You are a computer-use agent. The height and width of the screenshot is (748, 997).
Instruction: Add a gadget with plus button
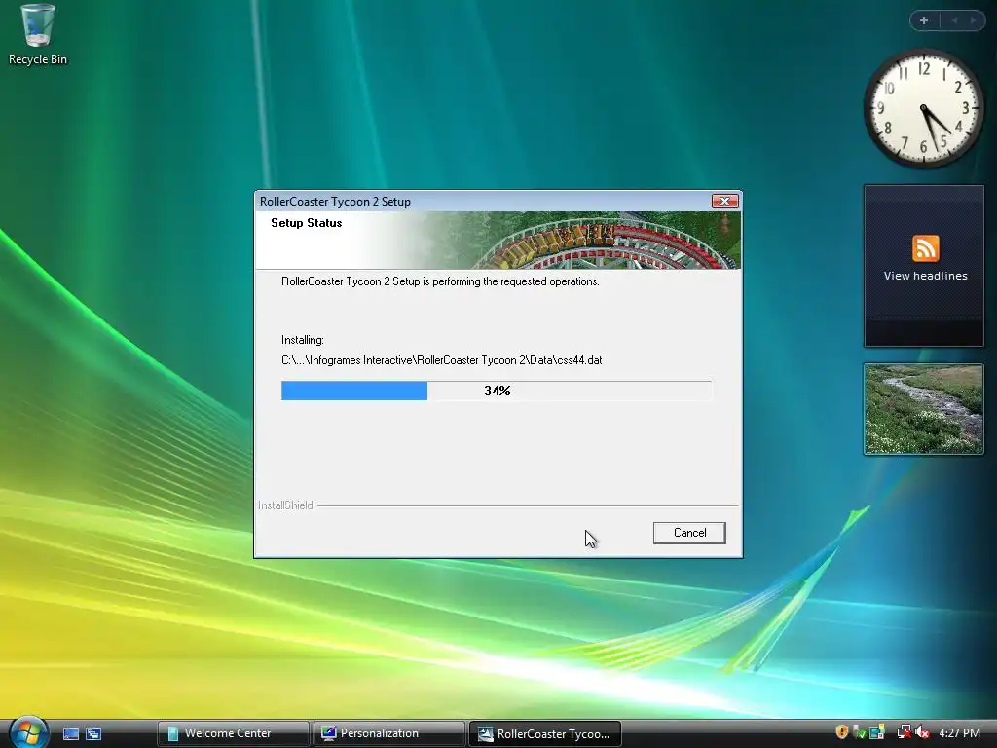(x=924, y=20)
